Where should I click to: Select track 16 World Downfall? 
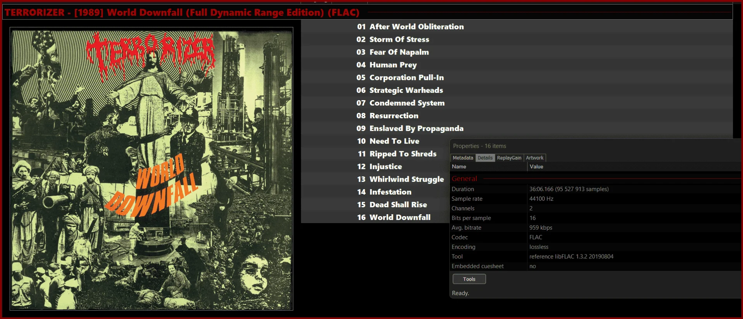(x=375, y=217)
